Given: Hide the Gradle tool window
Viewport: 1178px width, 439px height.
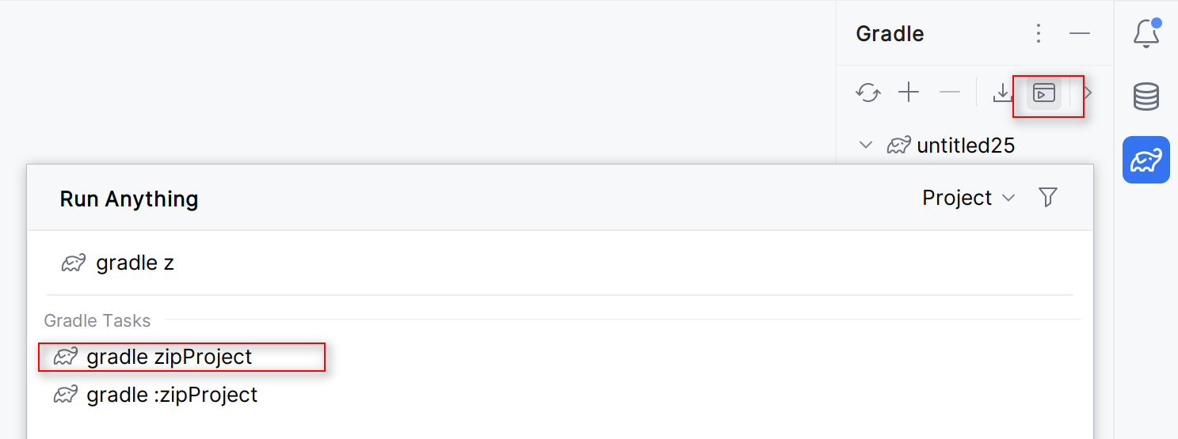Looking at the screenshot, I should pos(1080,33).
